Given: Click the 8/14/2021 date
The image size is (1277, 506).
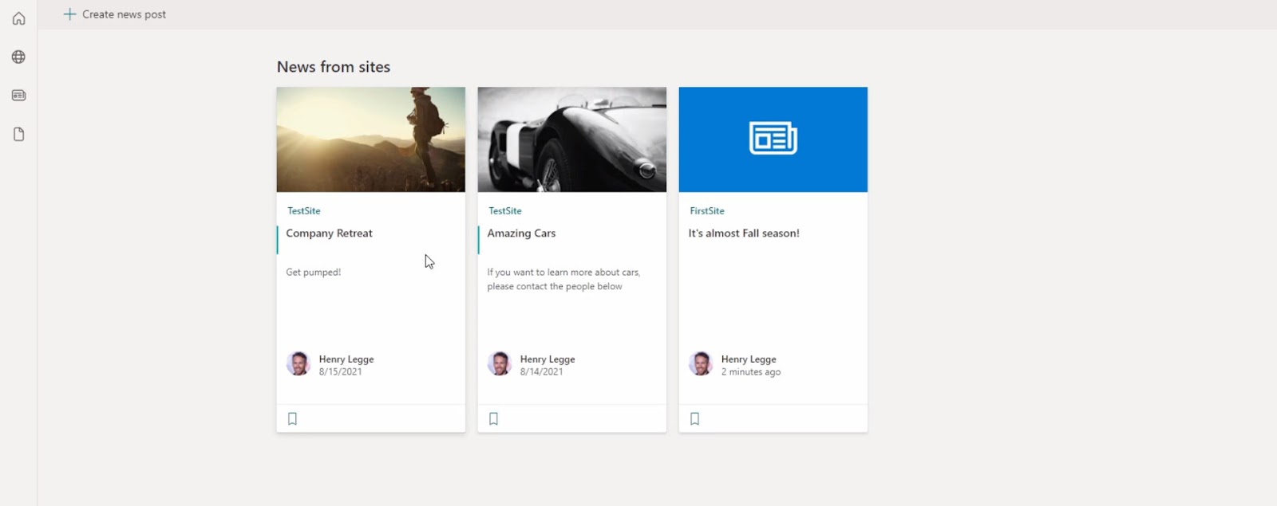Looking at the screenshot, I should (542, 372).
